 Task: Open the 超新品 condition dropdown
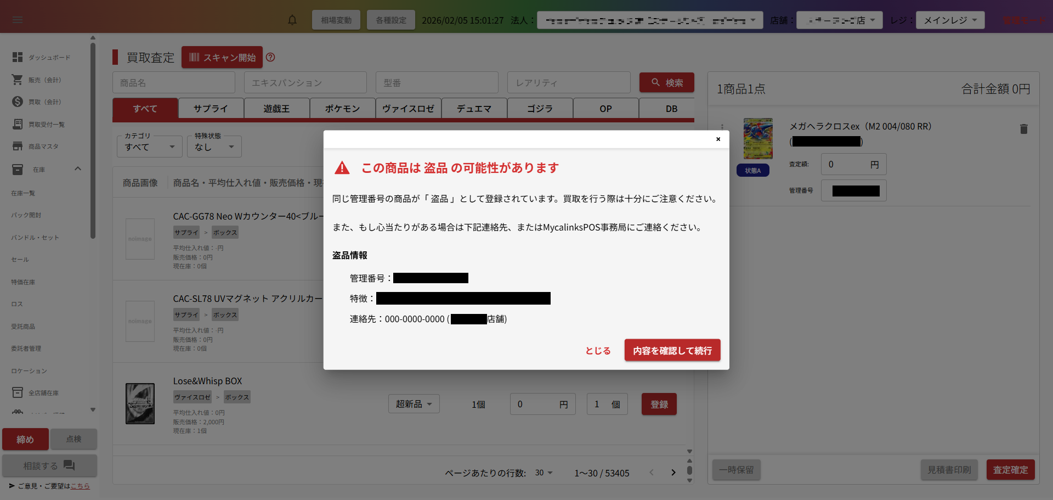(414, 405)
